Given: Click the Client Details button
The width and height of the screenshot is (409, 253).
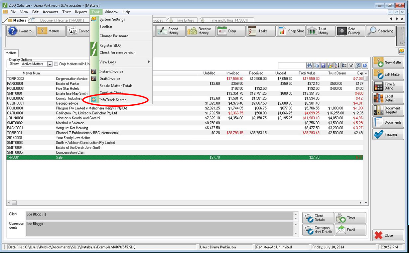Looking at the screenshot, I should click(x=318, y=218).
